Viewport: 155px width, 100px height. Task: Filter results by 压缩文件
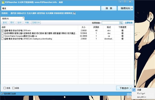(36, 23)
